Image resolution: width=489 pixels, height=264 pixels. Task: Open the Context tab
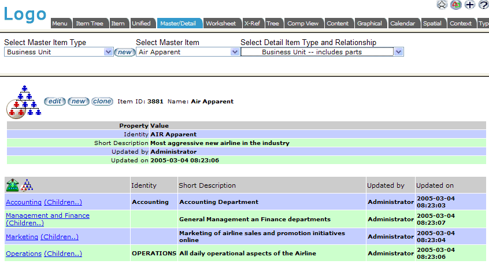(461, 23)
